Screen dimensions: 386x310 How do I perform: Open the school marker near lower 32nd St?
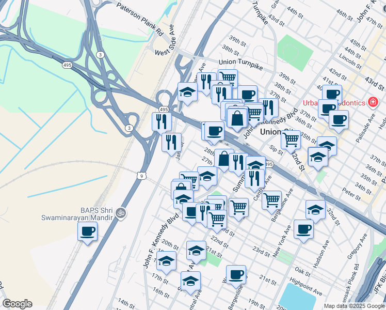coord(315,211)
